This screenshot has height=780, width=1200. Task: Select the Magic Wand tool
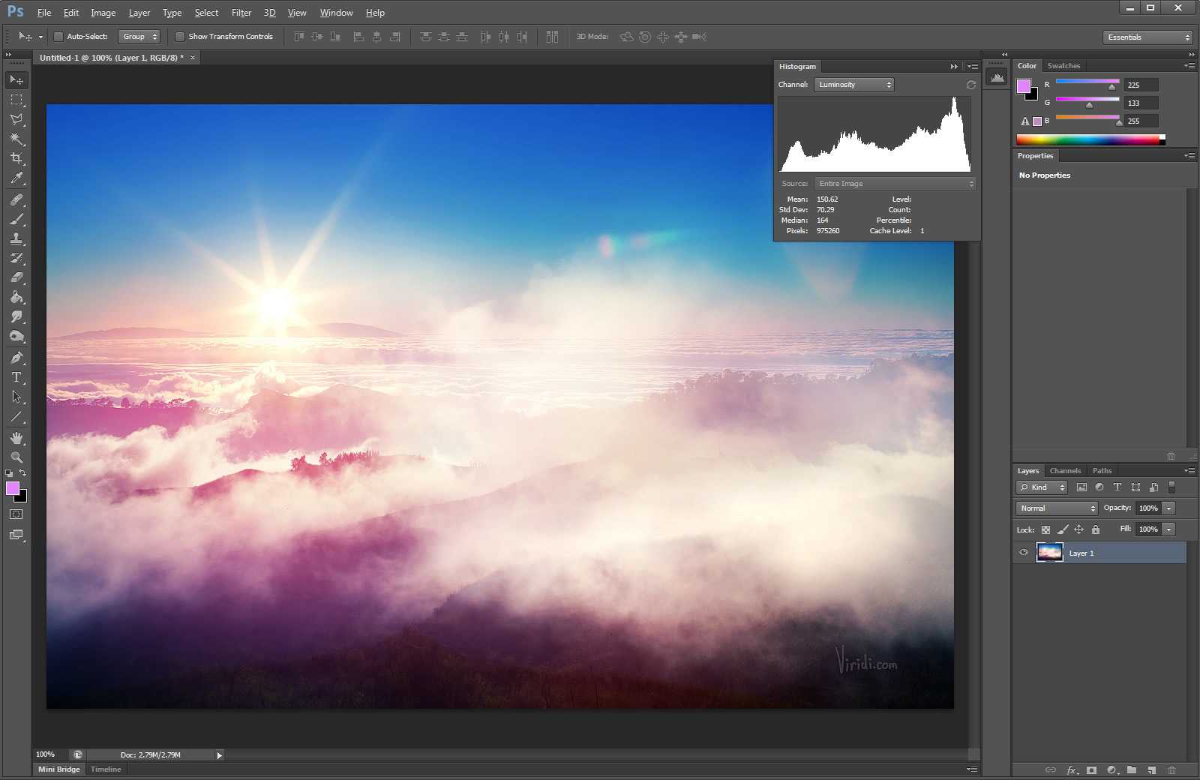pos(16,139)
